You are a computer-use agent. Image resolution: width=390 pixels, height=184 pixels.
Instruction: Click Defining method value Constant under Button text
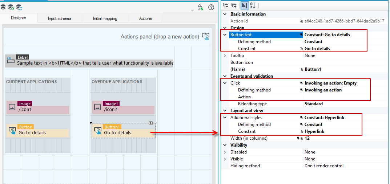click(x=313, y=42)
